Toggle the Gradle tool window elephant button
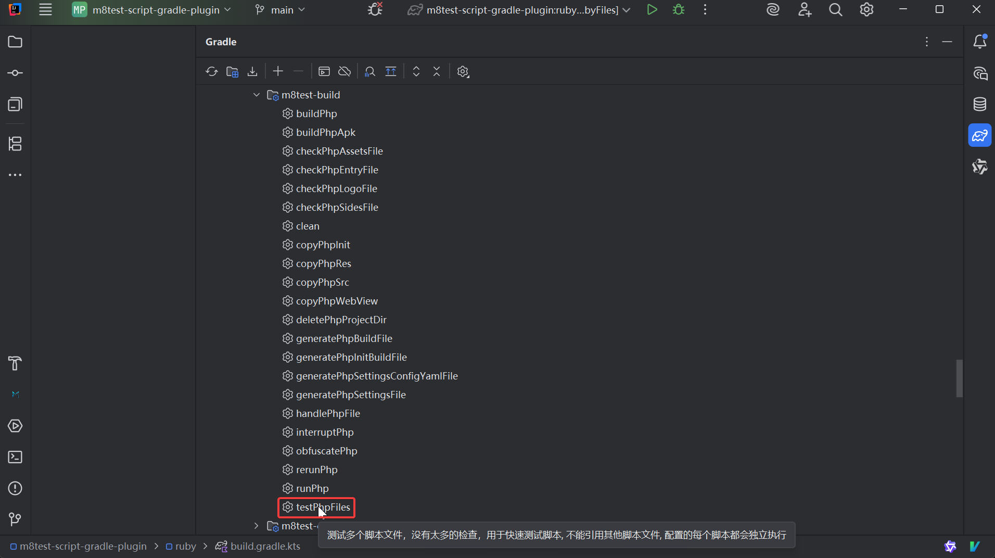The width and height of the screenshot is (995, 558). click(980, 136)
